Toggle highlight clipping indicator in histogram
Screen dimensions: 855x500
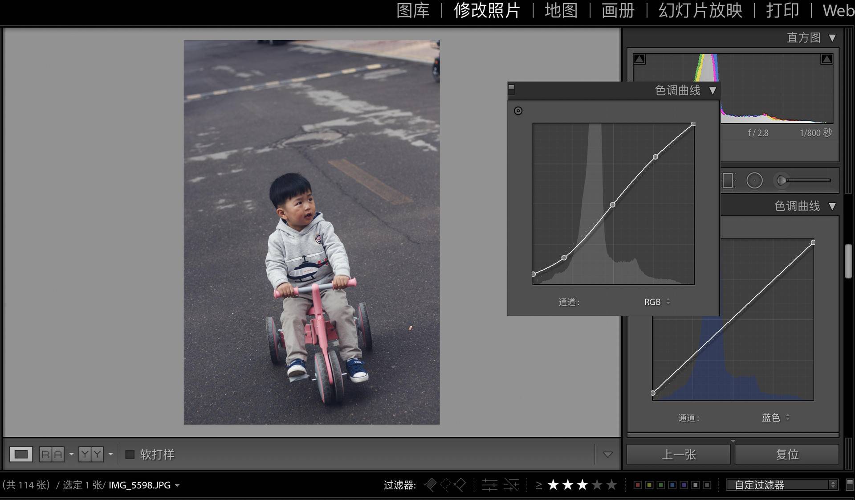point(826,59)
